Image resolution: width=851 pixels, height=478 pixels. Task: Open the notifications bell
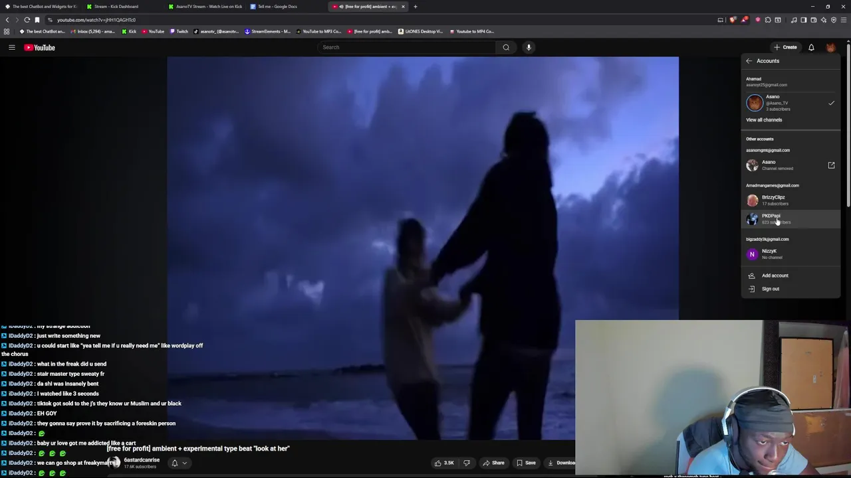click(811, 47)
